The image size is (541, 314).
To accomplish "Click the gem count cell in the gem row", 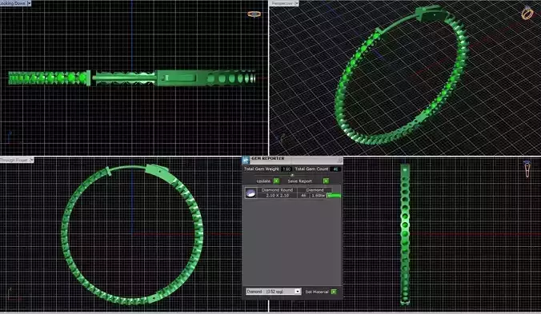I will click(303, 196).
